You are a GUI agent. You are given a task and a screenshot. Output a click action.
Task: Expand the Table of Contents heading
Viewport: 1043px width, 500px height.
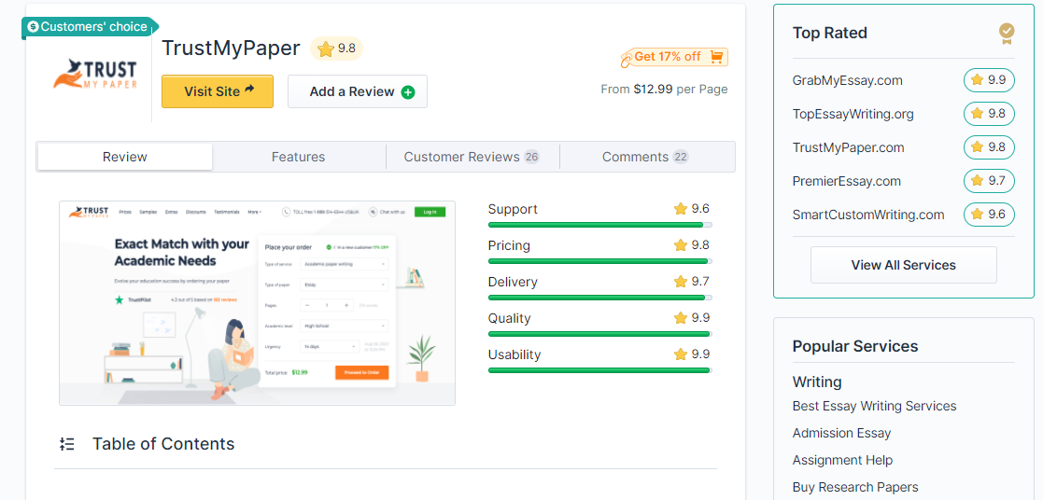tap(163, 444)
